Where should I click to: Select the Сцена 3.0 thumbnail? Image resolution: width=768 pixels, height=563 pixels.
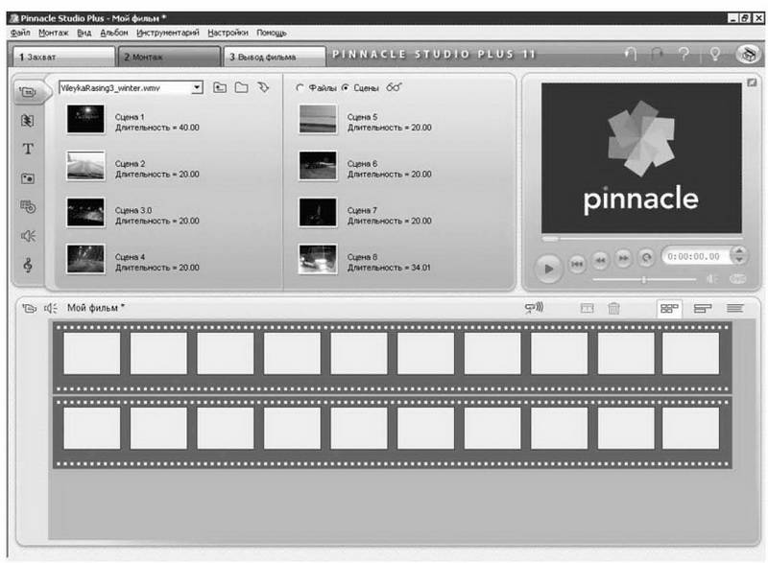tap(85, 212)
